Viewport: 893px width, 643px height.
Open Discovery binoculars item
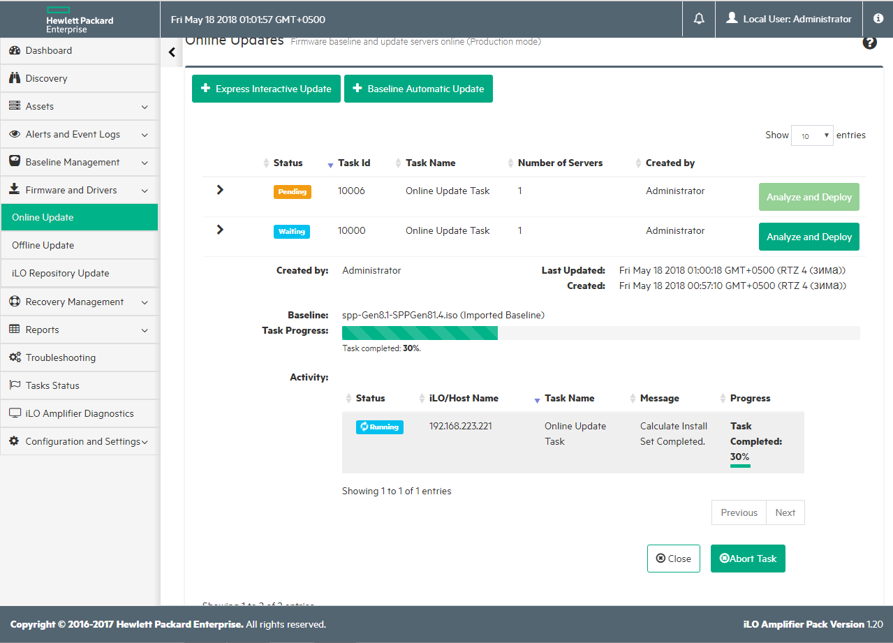[46, 78]
